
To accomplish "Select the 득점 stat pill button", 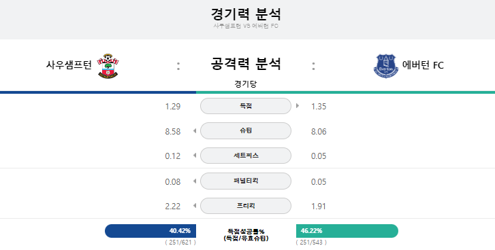I will click(x=246, y=106).
